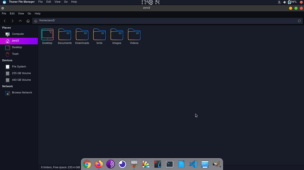Reload the current folder with the refresh icon
The image size is (304, 170).
299,21
